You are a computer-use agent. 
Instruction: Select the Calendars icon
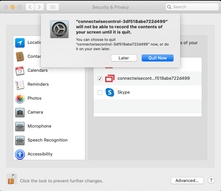click(20, 70)
